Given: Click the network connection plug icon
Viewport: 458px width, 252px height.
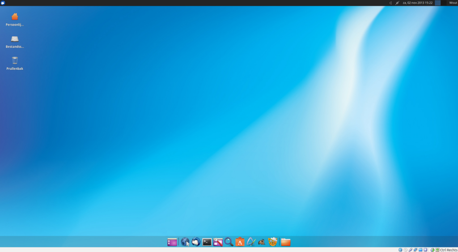Looking at the screenshot, I should click(397, 3).
